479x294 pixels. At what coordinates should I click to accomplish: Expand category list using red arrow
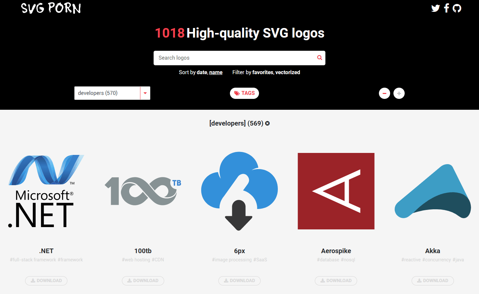point(145,93)
